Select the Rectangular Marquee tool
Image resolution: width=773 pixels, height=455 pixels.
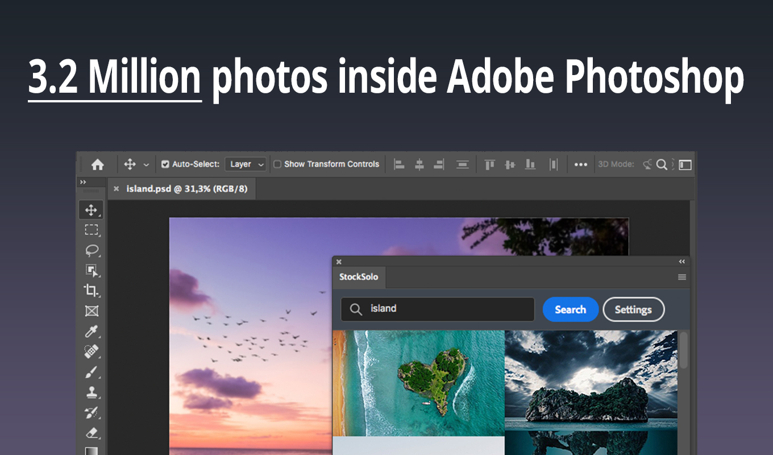tap(91, 230)
